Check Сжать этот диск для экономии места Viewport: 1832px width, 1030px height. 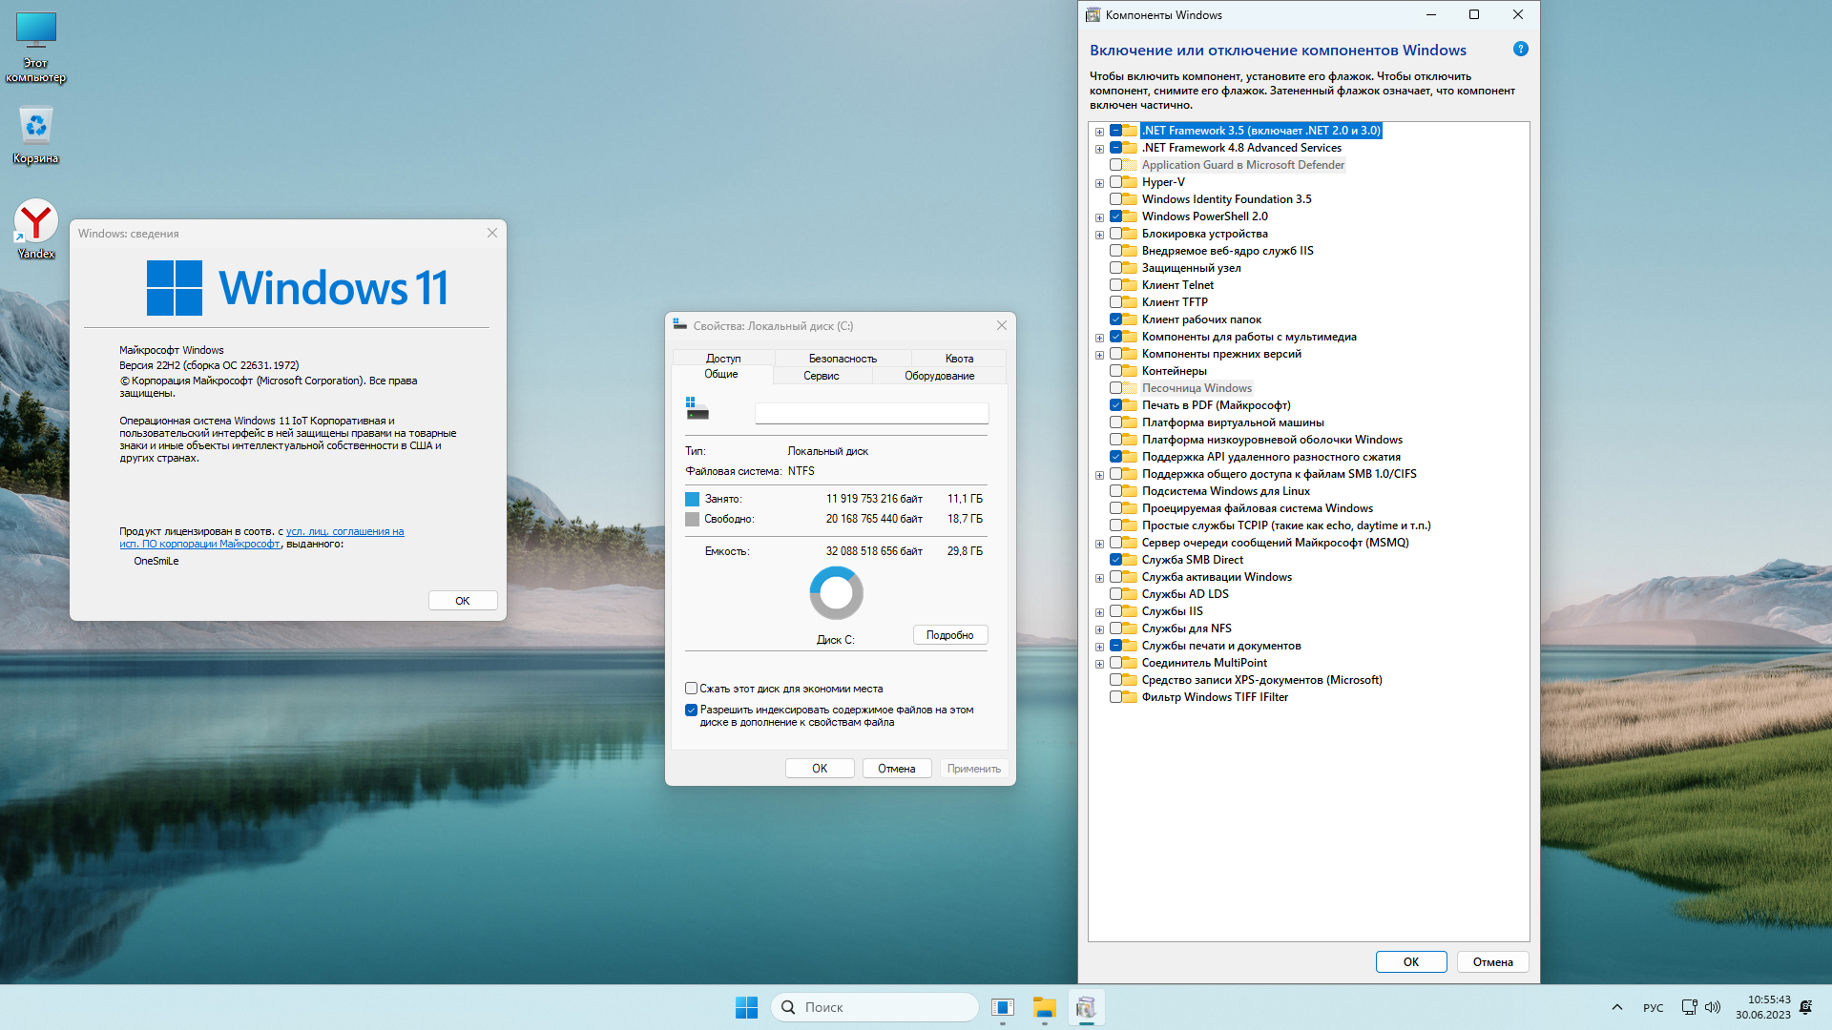click(x=691, y=689)
